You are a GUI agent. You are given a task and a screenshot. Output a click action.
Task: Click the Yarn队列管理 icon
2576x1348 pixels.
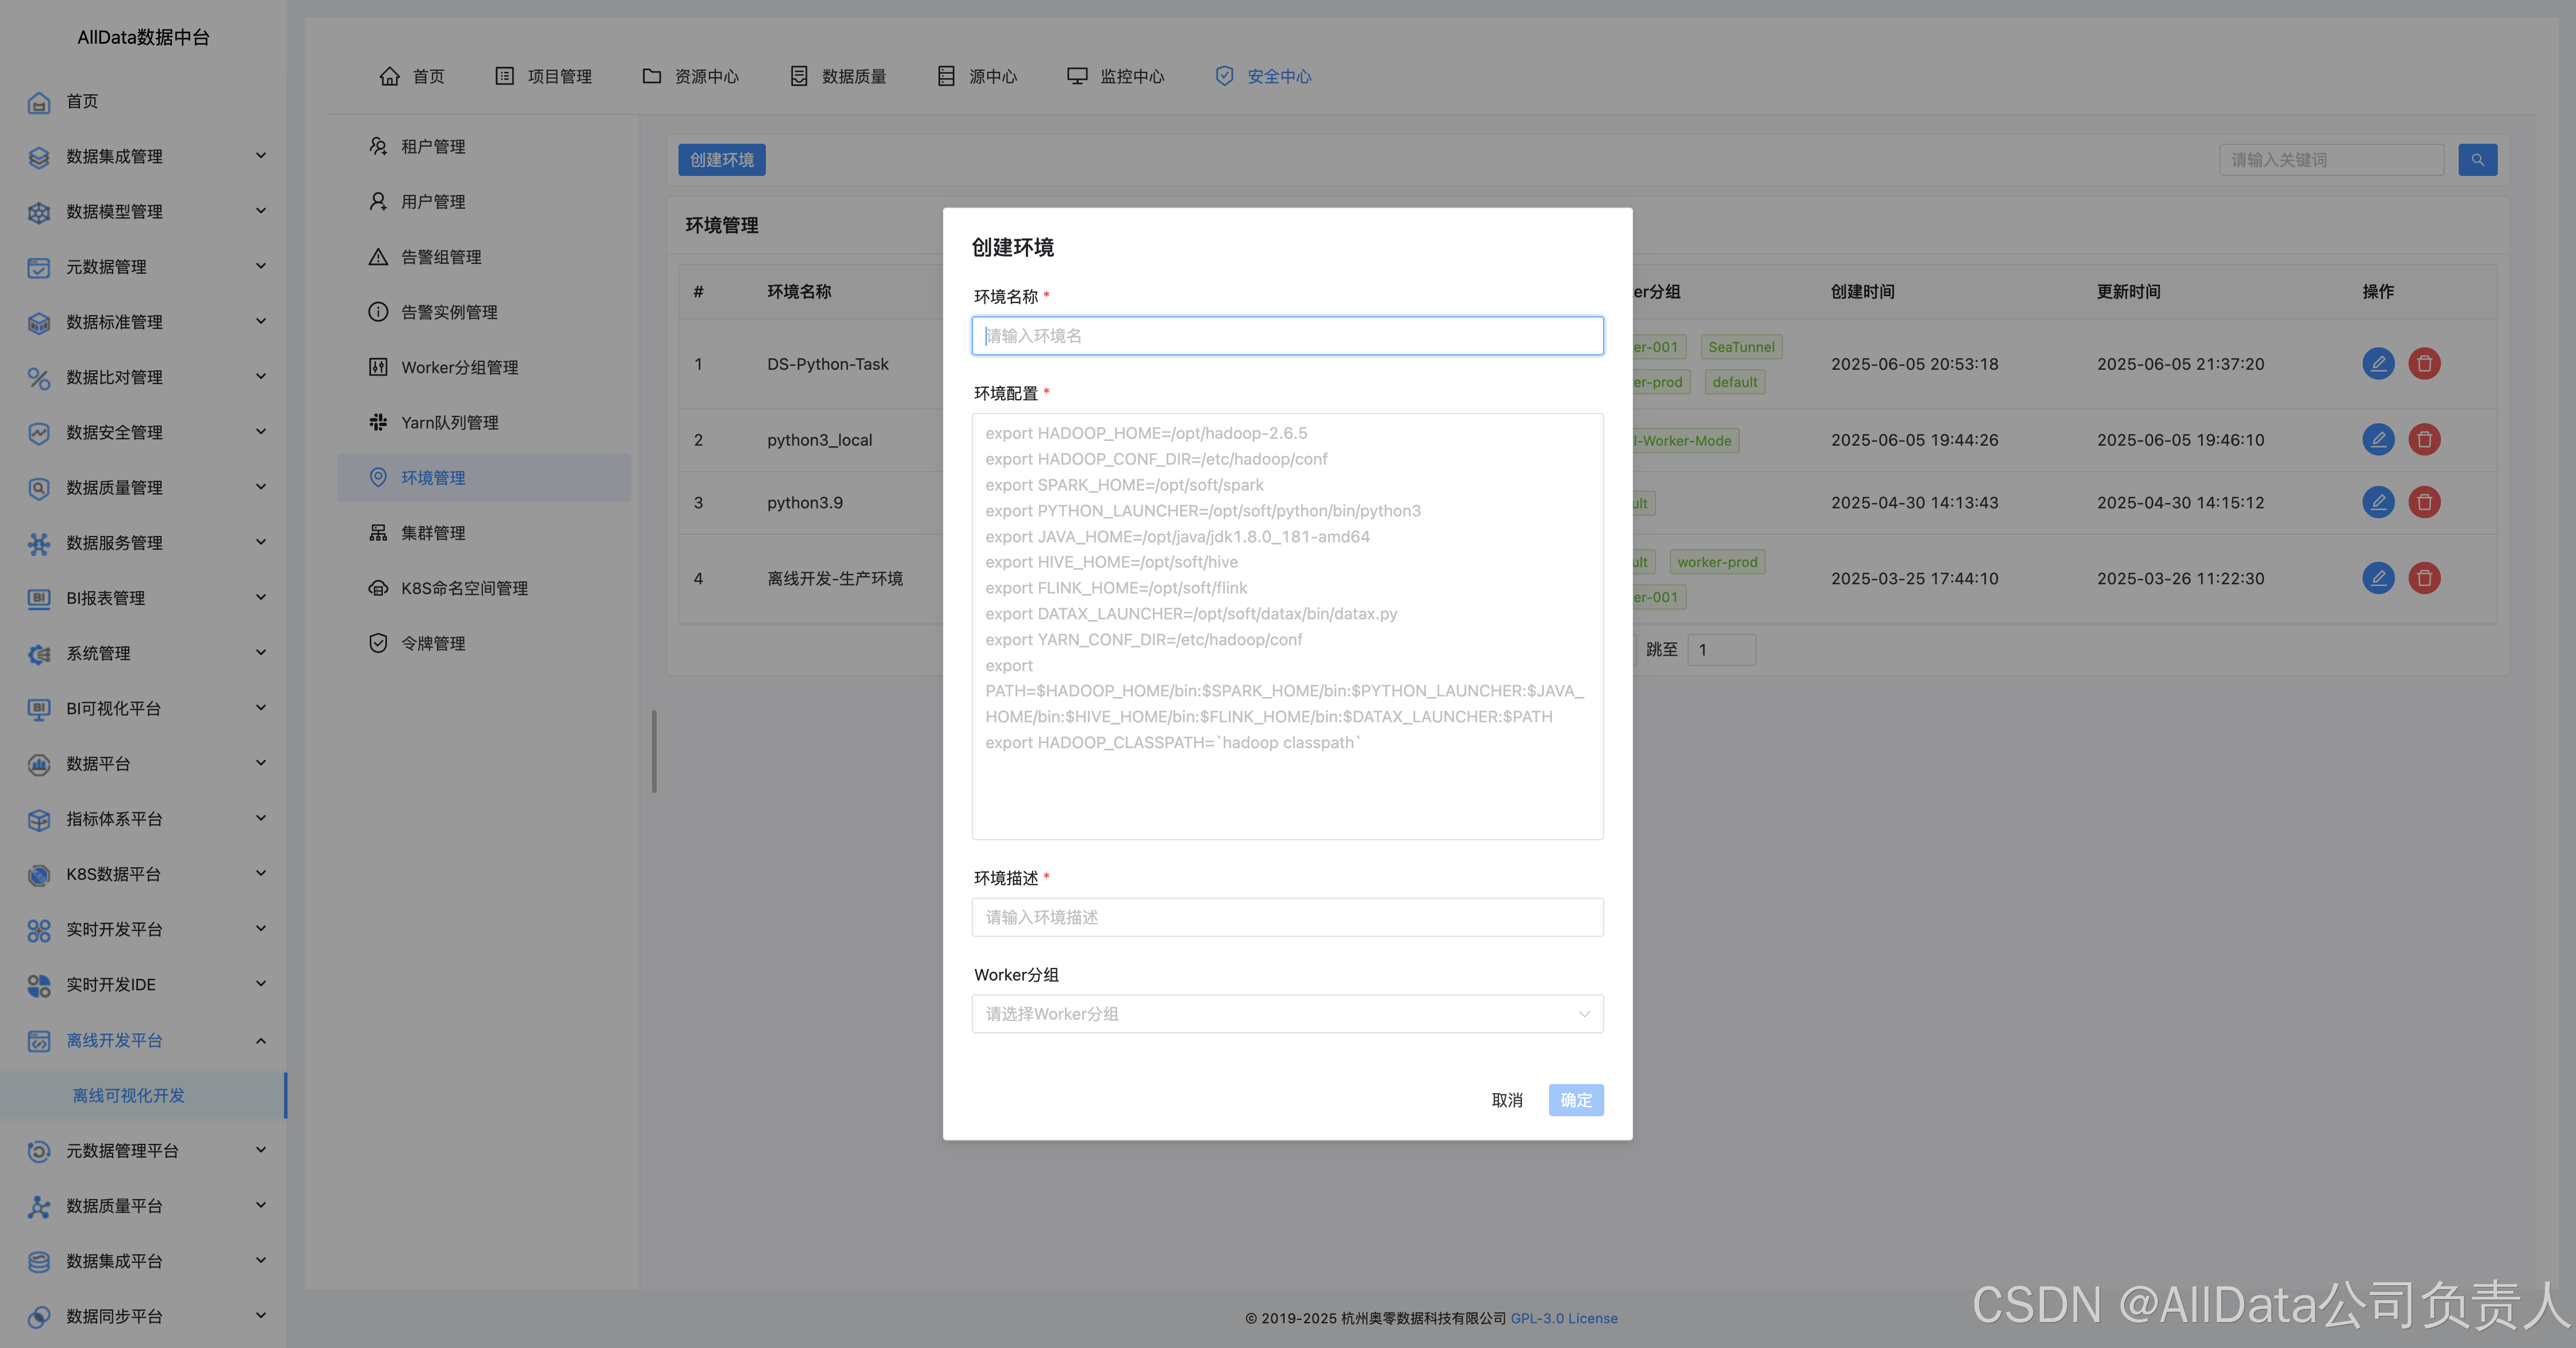click(x=378, y=422)
